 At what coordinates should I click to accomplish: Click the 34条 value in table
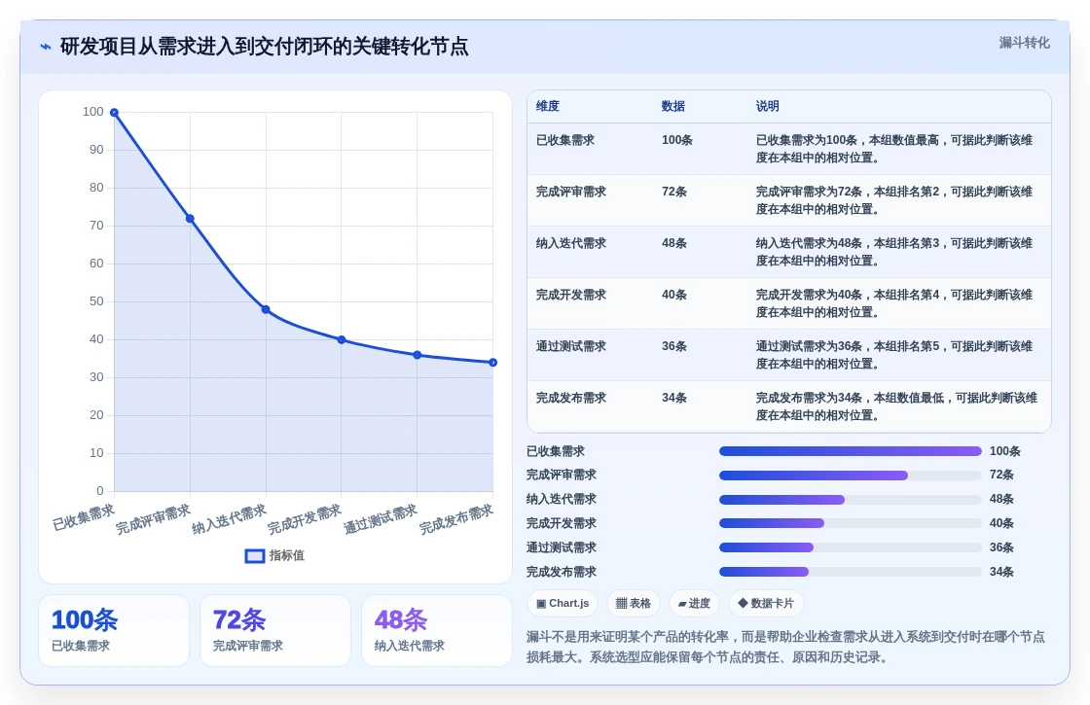point(674,398)
